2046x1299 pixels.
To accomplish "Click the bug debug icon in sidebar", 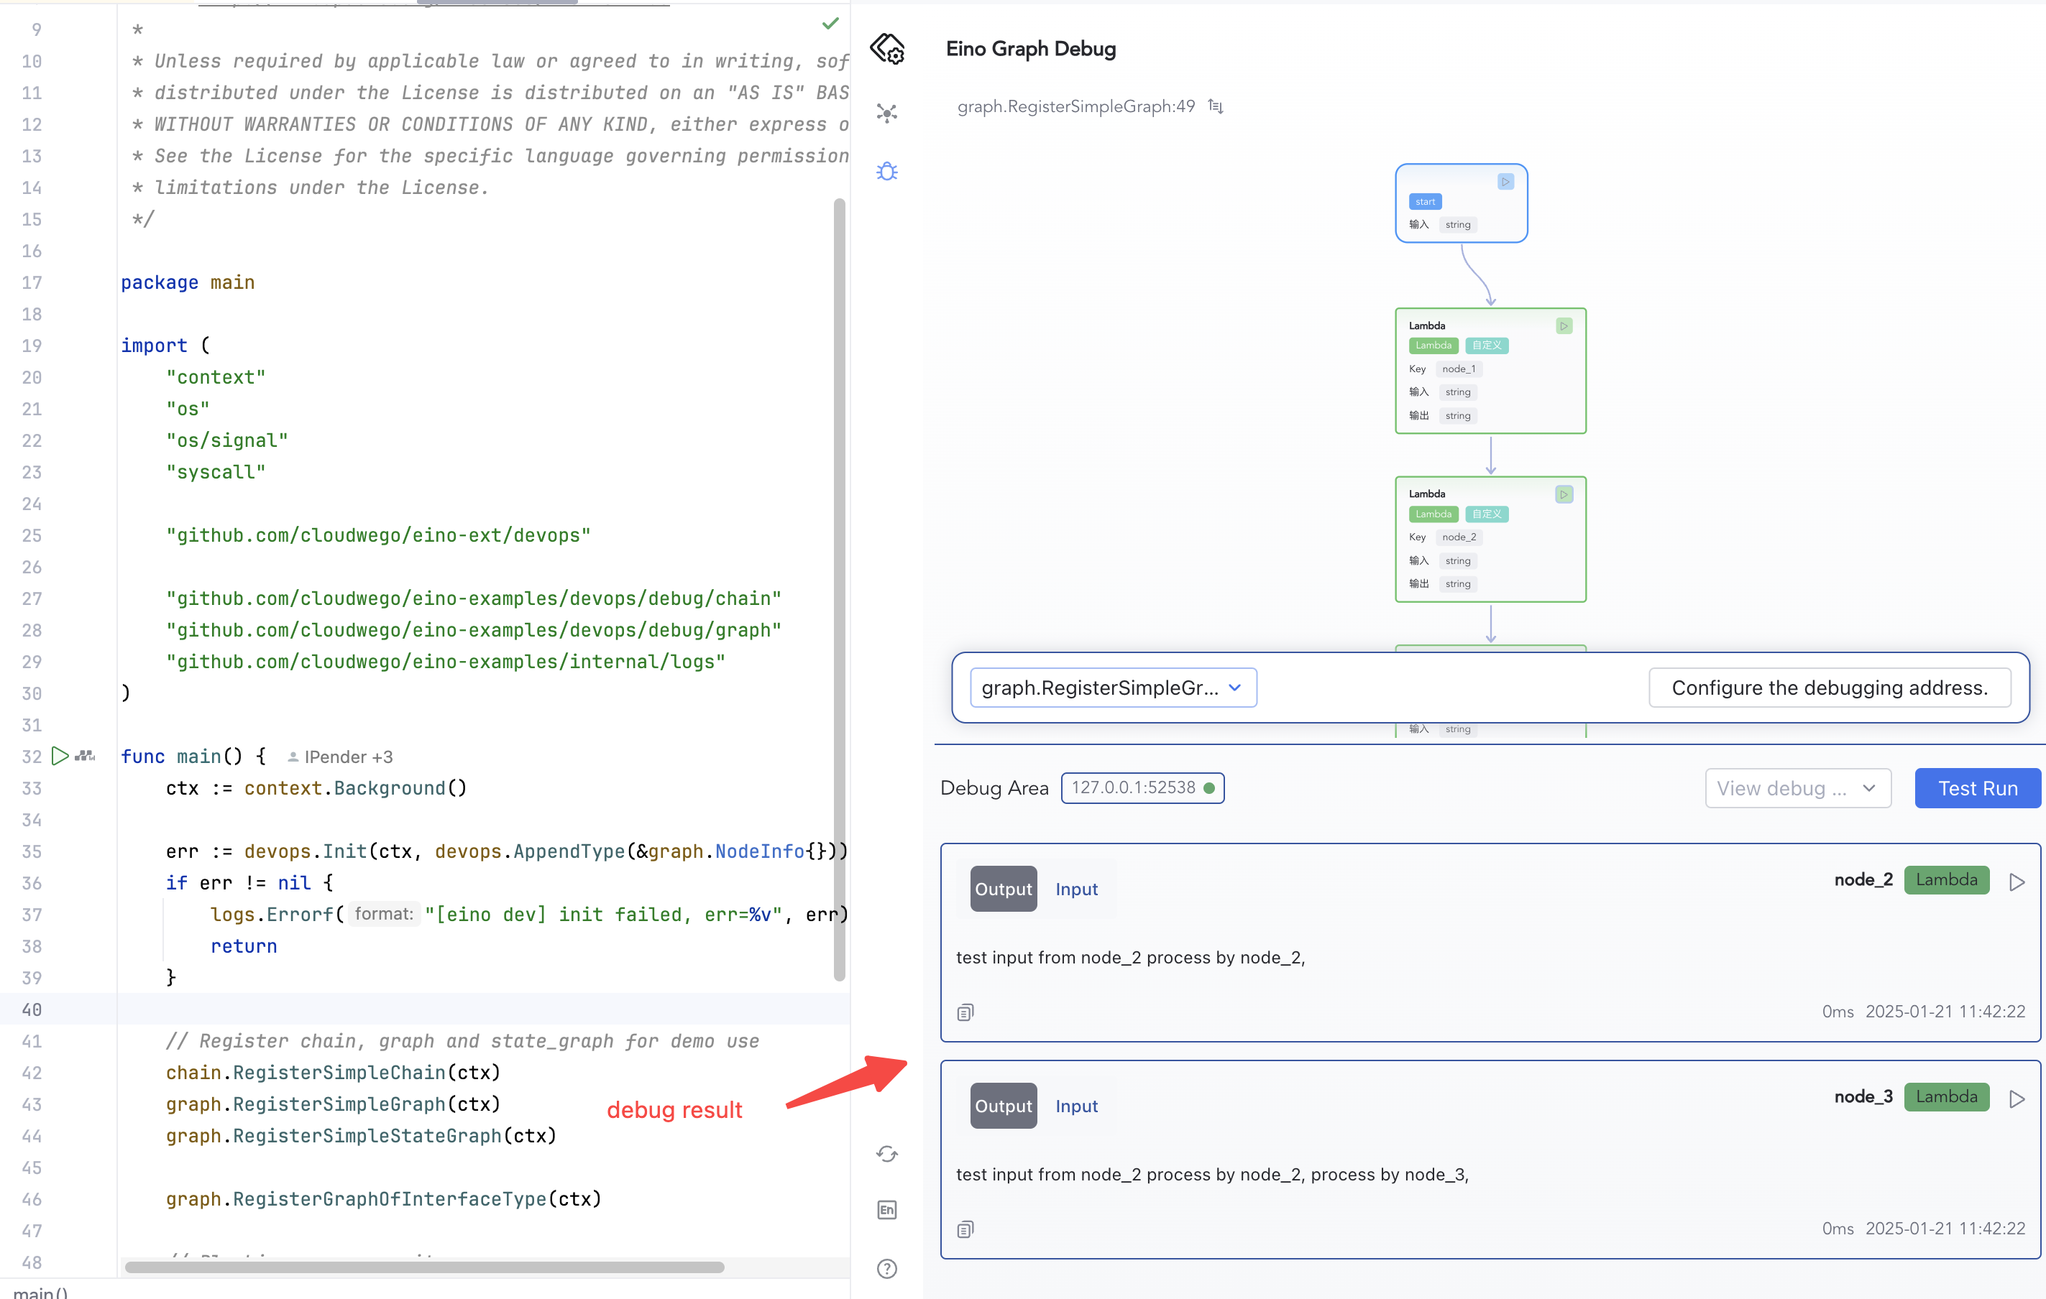I will click(x=887, y=172).
